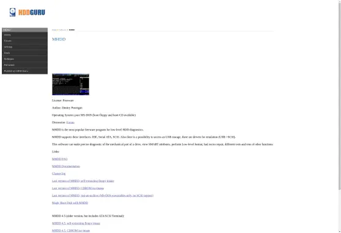Click the HDDGURU logo

[28, 12]
